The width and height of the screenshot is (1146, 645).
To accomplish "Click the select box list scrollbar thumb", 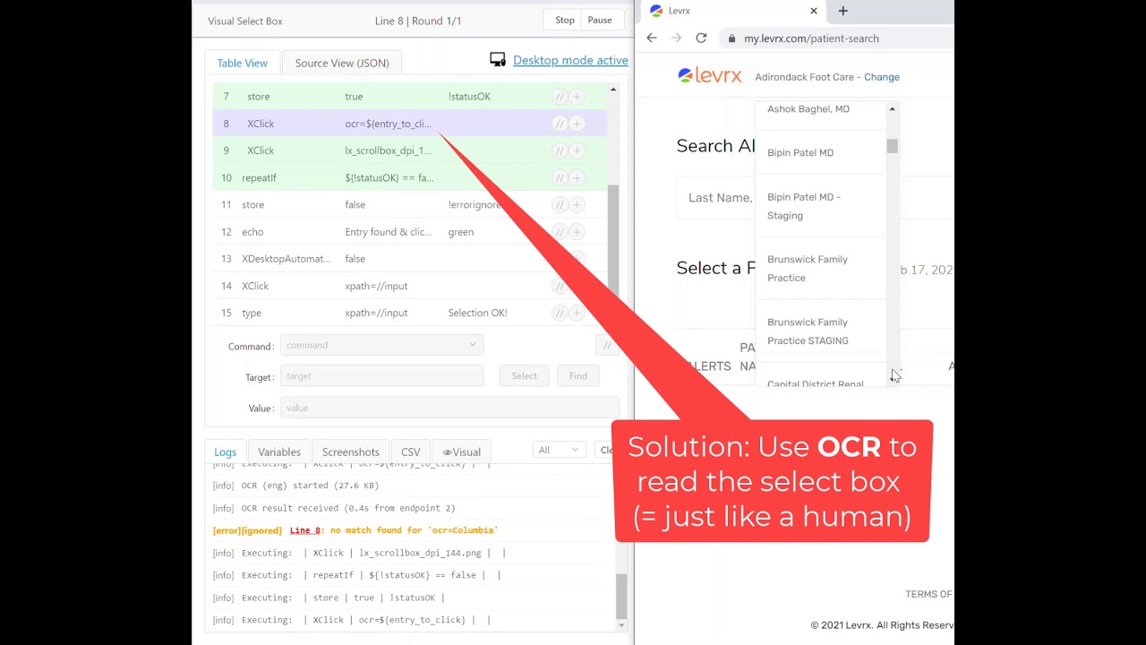I will [892, 146].
